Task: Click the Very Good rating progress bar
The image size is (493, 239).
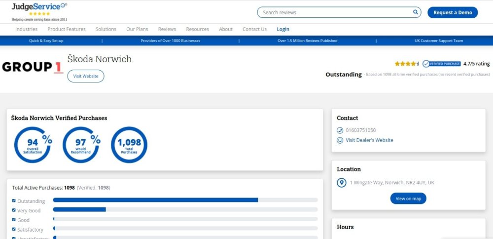Action: coord(185,209)
